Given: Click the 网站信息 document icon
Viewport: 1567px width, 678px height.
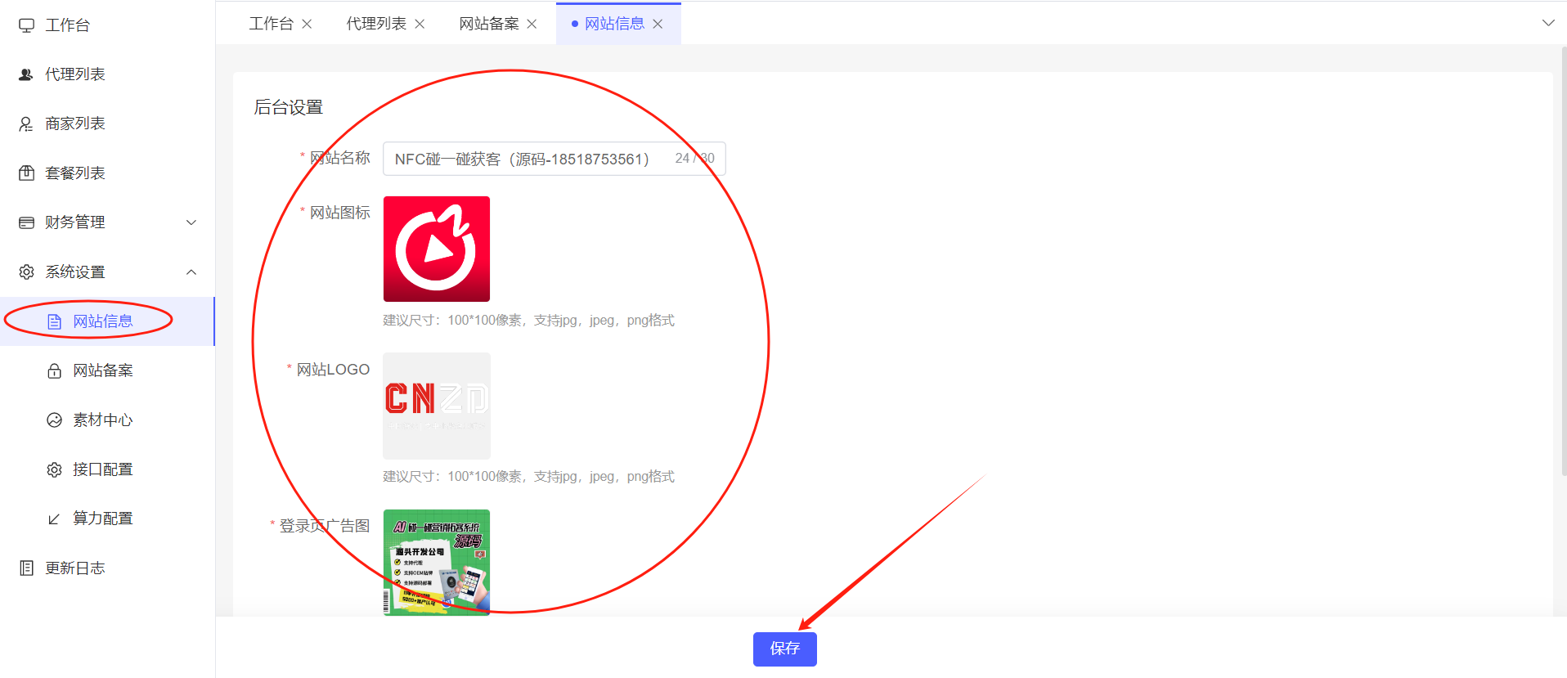Looking at the screenshot, I should point(55,321).
